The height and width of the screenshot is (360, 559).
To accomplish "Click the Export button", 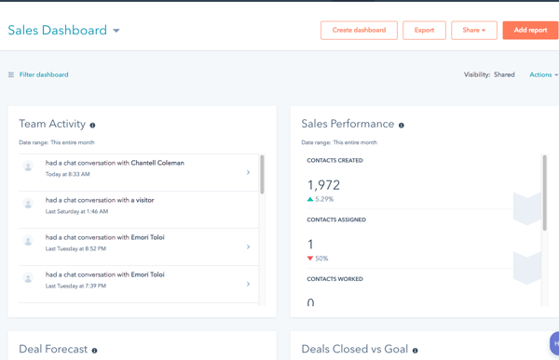I will 424,31.
